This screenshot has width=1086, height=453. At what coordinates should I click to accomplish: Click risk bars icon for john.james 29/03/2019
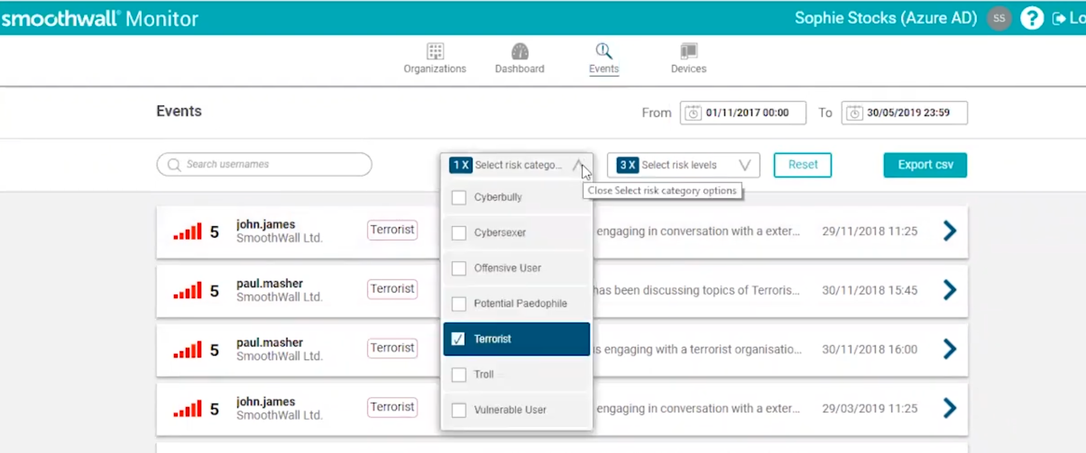pyautogui.click(x=188, y=409)
